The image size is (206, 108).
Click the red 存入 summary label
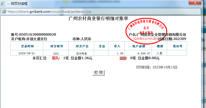coord(56,58)
